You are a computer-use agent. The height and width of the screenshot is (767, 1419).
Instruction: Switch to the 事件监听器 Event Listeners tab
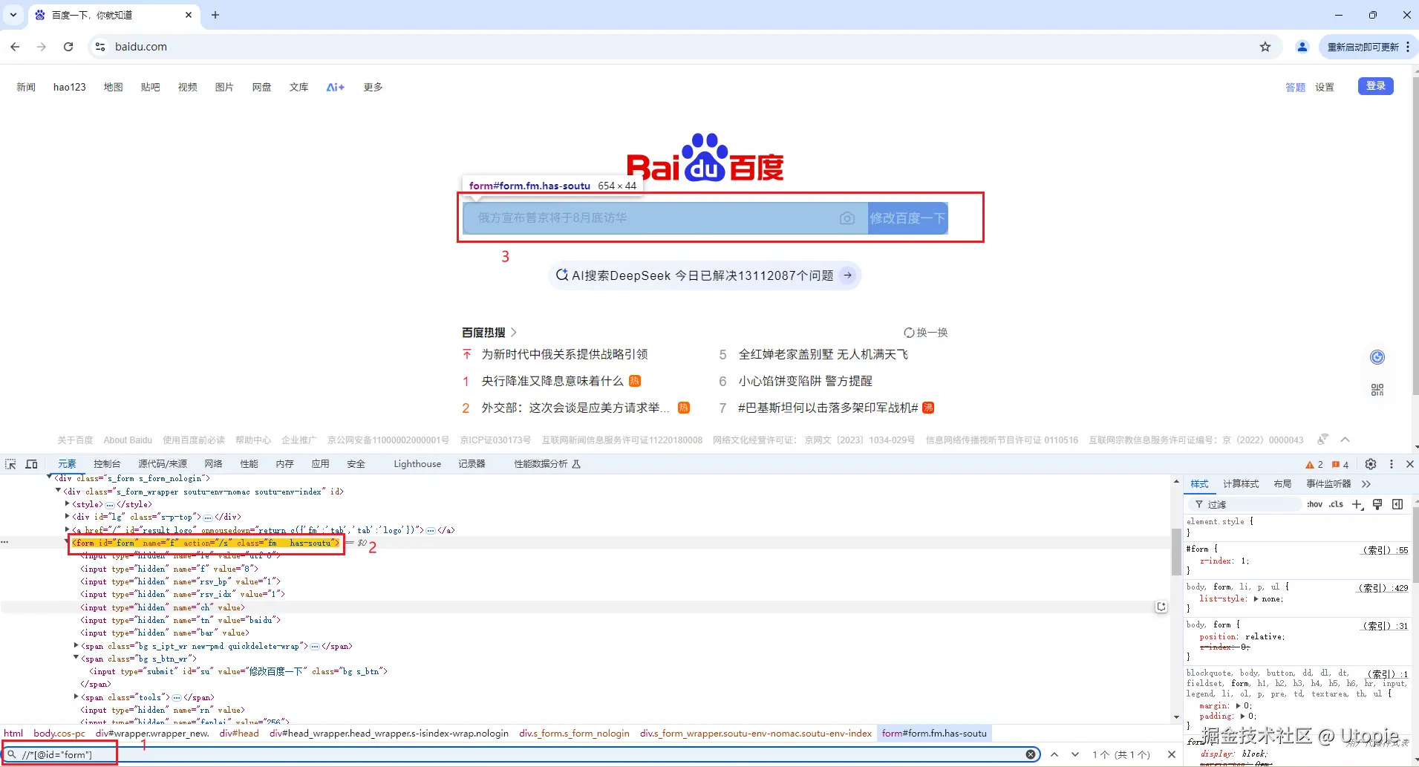pos(1328,484)
